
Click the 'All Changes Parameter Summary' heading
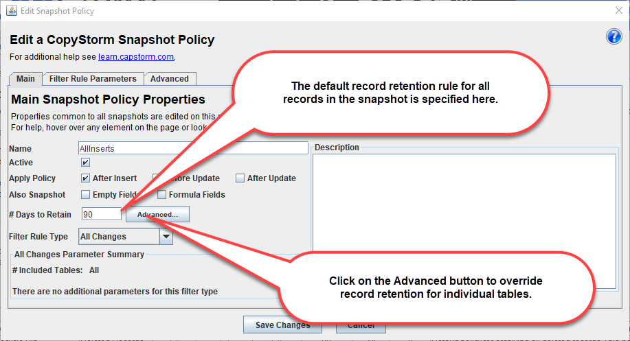79,255
